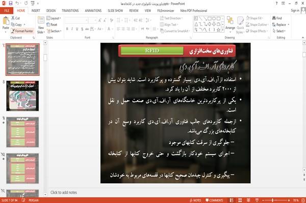Open the ANIMATIONS tab
The image size is (306, 203).
click(93, 11)
